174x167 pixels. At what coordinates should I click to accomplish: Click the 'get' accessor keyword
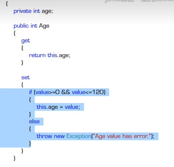coord(26,41)
